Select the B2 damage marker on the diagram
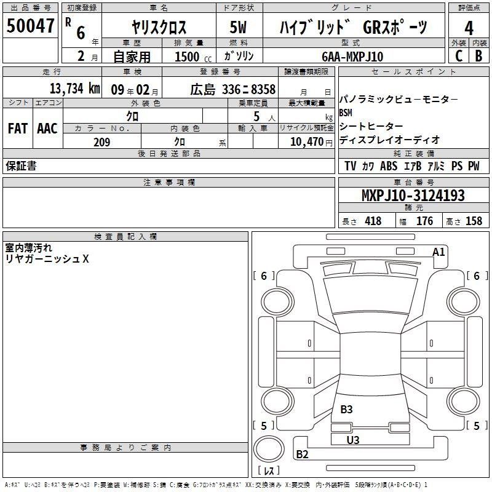This screenshot has width=492, height=492. click(303, 454)
